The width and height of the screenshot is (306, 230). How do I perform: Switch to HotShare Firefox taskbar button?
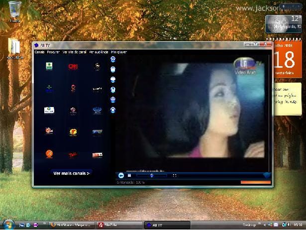tap(72, 225)
